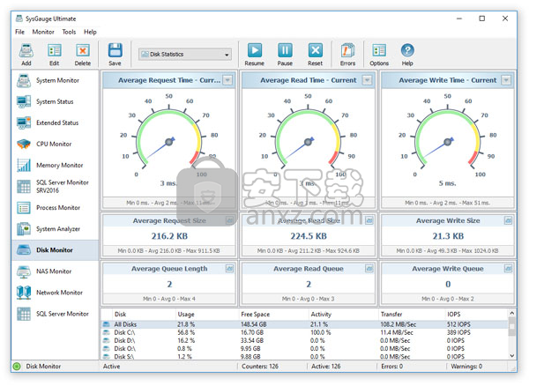Open the Tools menu
Image resolution: width=544 pixels, height=386 pixels.
69,32
